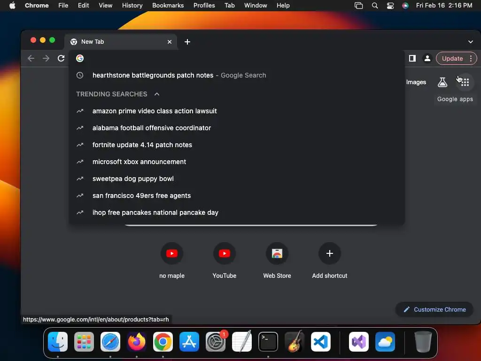Select the New Tab tab

(121, 42)
